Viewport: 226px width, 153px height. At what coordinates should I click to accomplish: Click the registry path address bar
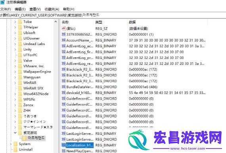(113, 15)
